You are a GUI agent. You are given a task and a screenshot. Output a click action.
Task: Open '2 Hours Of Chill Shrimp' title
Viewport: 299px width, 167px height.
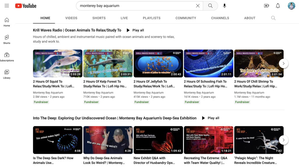[x=256, y=84]
